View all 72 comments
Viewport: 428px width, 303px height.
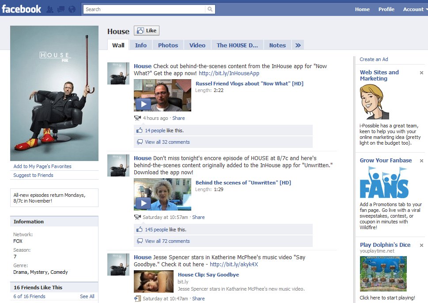167,241
